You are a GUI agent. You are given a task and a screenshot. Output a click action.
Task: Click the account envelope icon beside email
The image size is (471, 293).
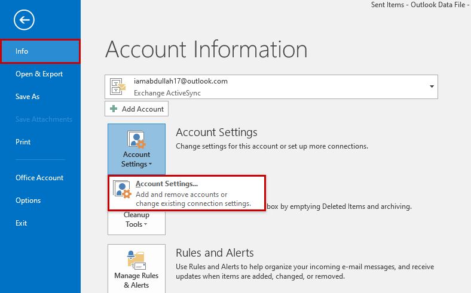(119, 87)
